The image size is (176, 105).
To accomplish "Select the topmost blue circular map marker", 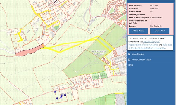I will (55, 92).
